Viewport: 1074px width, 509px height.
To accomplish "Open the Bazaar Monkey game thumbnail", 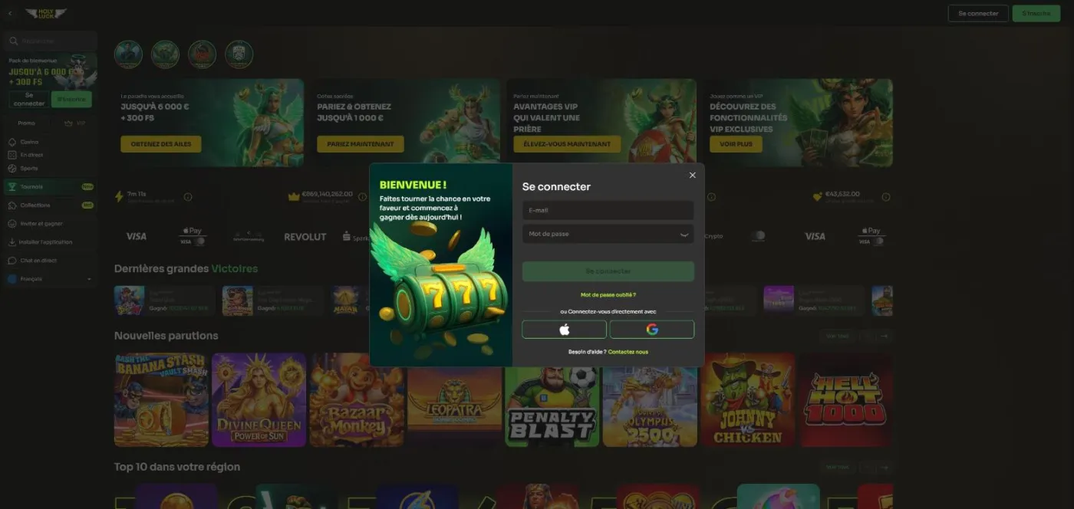I will (357, 399).
